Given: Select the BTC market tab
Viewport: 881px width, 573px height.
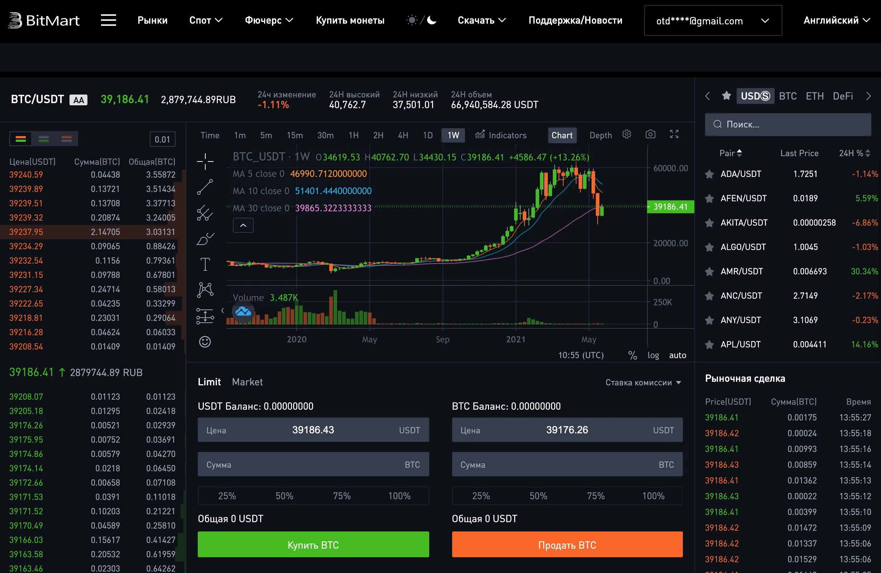Looking at the screenshot, I should click(x=787, y=96).
